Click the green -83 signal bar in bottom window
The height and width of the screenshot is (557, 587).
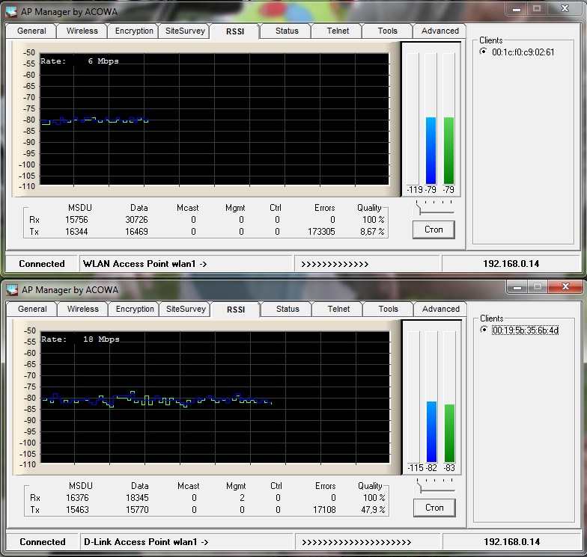pos(449,433)
